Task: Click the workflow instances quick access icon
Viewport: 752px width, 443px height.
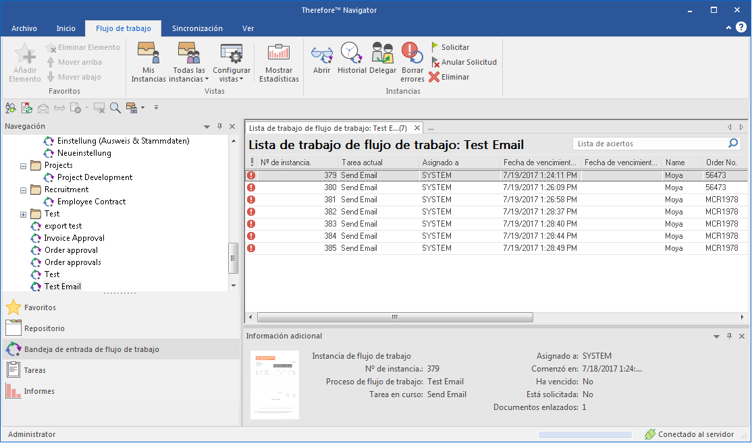Action: point(132,108)
